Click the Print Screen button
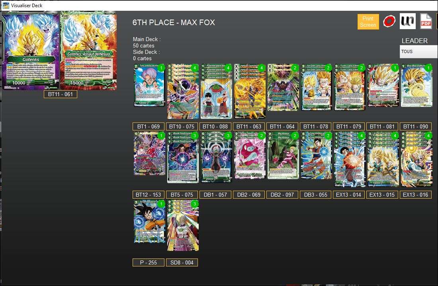 [368, 21]
